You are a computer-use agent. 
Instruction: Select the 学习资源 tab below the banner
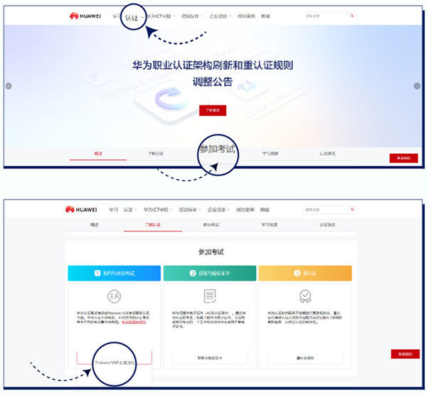click(270, 153)
